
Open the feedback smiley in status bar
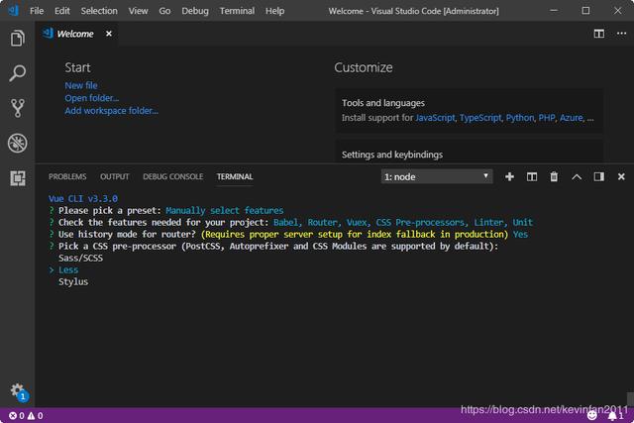[592, 416]
